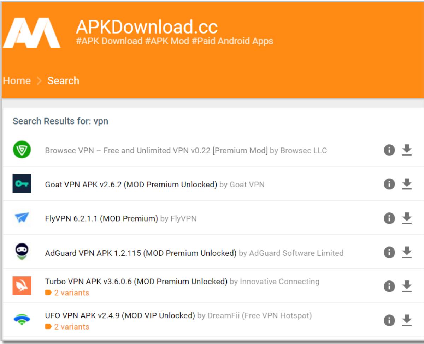
Task: Download FlyVPN MOD Premium
Action: [407, 218]
